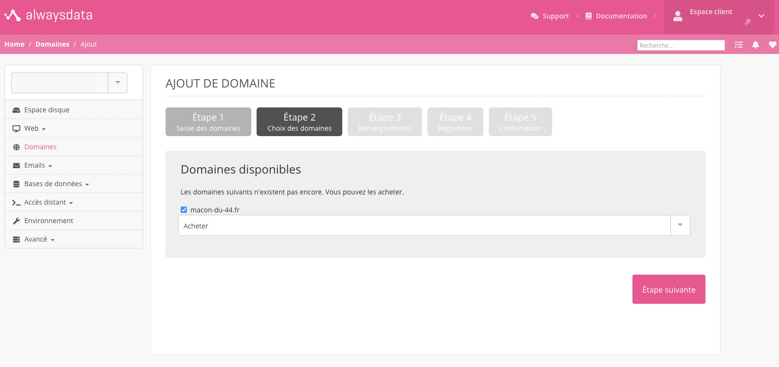779x367 pixels.
Task: Click the Support chat bubbles icon
Action: [x=535, y=16]
